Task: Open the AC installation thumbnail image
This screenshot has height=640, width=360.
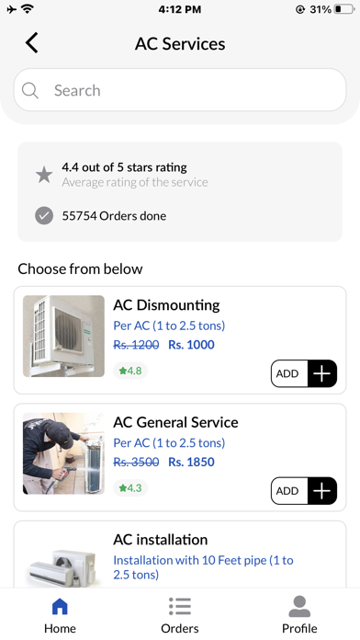Action: [63, 567]
